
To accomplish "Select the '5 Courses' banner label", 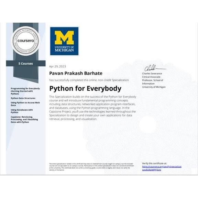I will (x=26, y=64).
